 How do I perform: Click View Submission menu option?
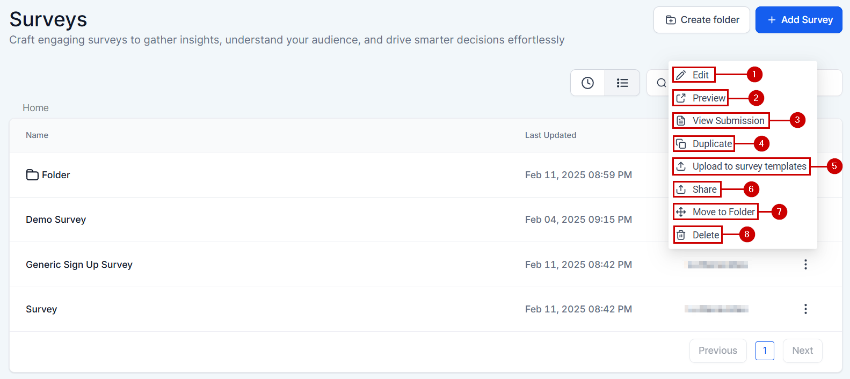(728, 121)
